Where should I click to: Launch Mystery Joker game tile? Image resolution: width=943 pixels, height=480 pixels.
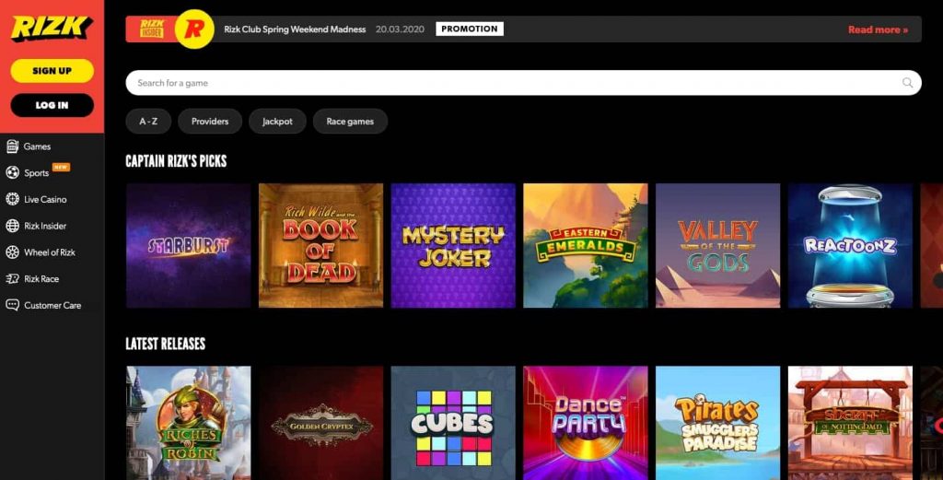453,245
